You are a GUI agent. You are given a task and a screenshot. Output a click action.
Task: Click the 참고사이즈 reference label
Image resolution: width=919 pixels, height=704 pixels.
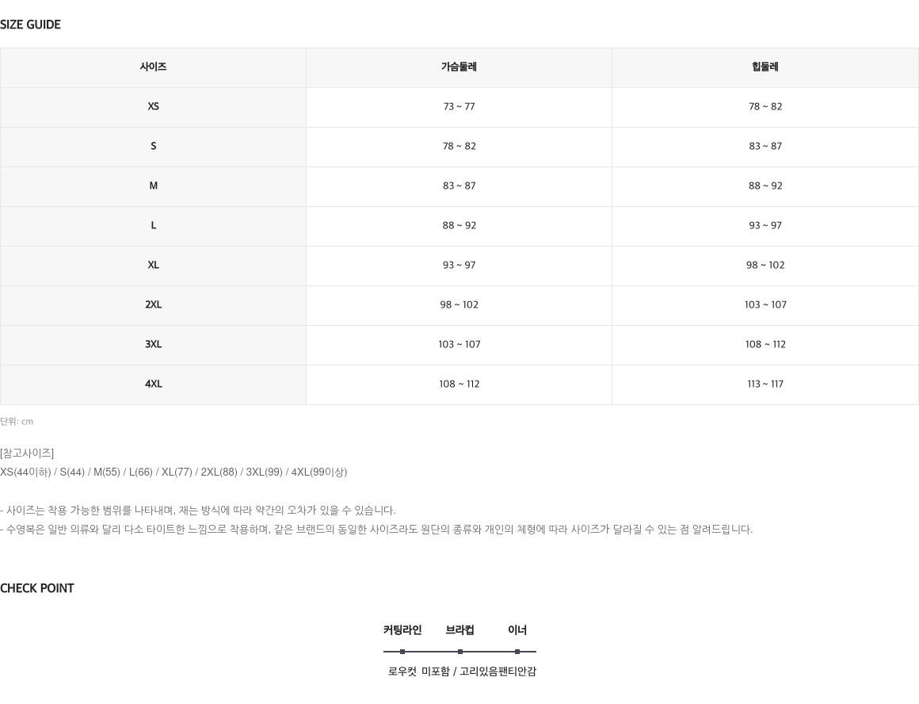pyautogui.click(x=27, y=453)
